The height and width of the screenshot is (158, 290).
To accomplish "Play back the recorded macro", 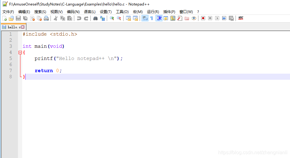I will click(x=217, y=18).
